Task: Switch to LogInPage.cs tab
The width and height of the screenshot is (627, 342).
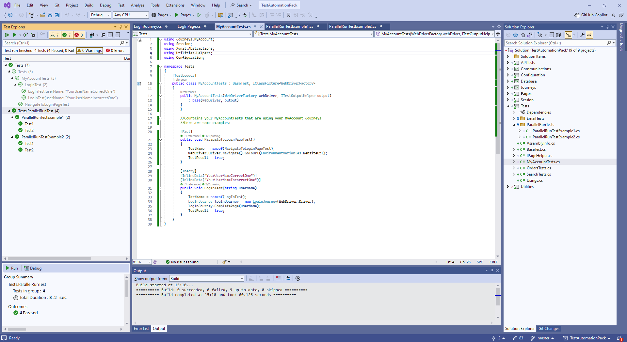Action: [x=189, y=27]
